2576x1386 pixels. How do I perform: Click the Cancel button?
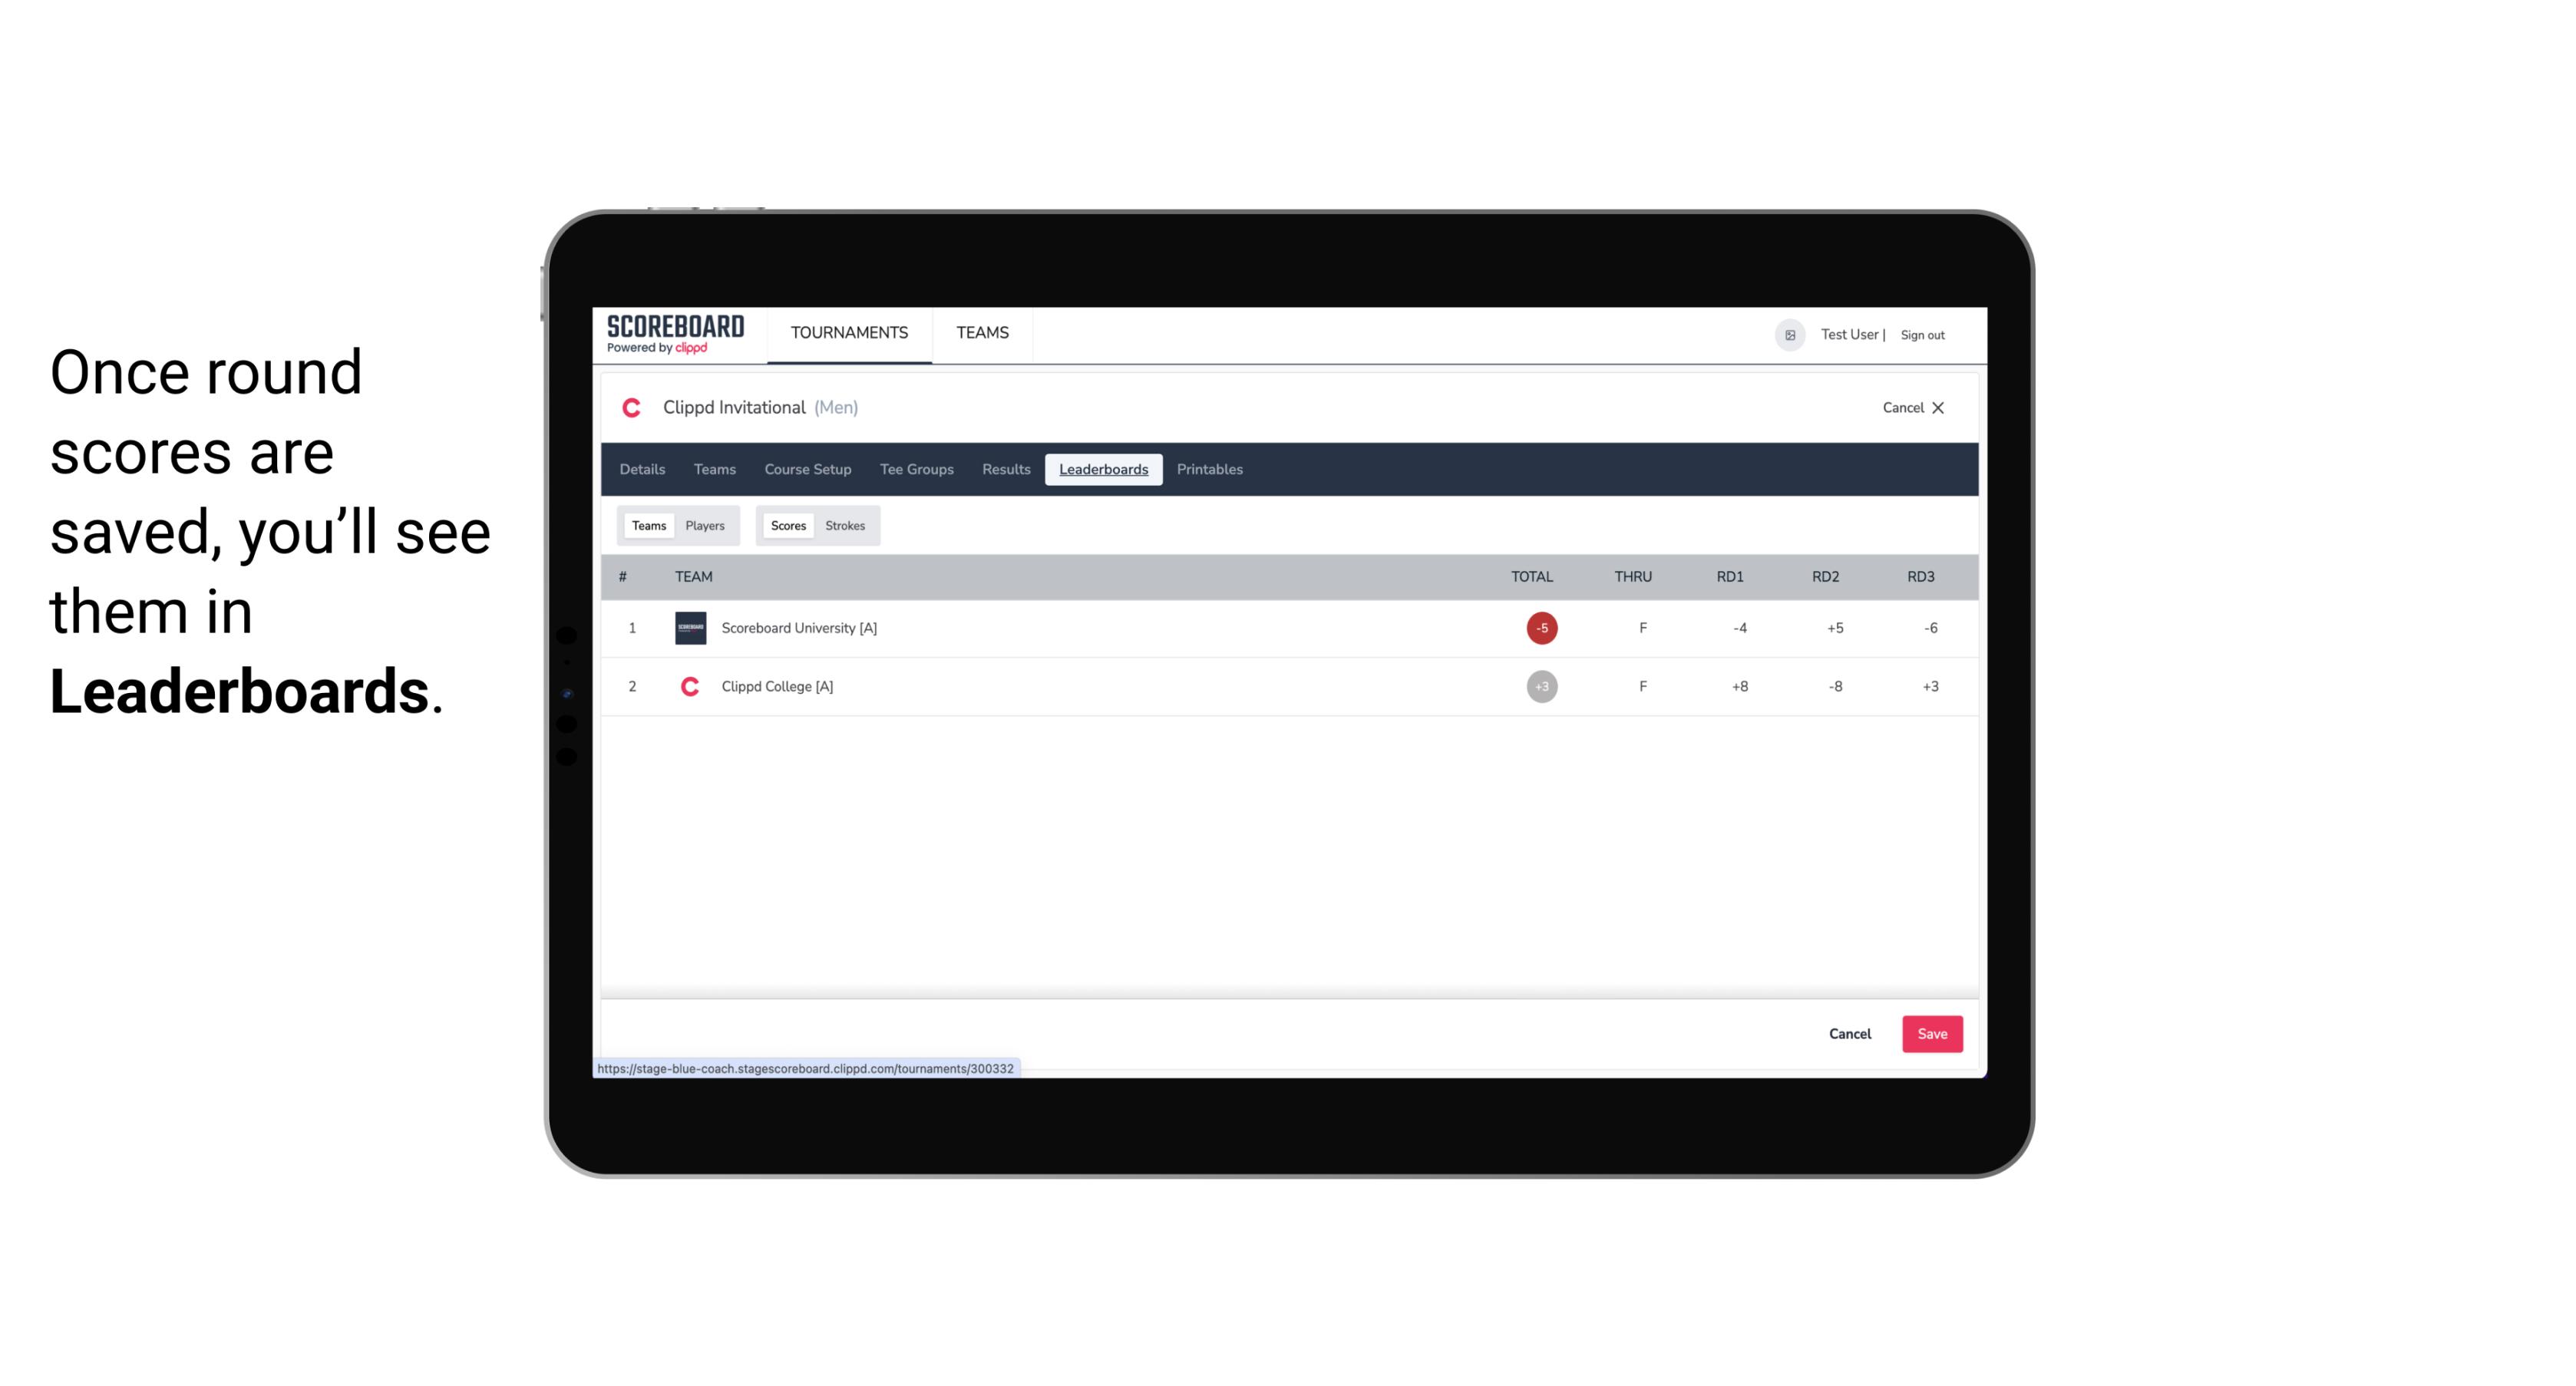coord(1851,1033)
